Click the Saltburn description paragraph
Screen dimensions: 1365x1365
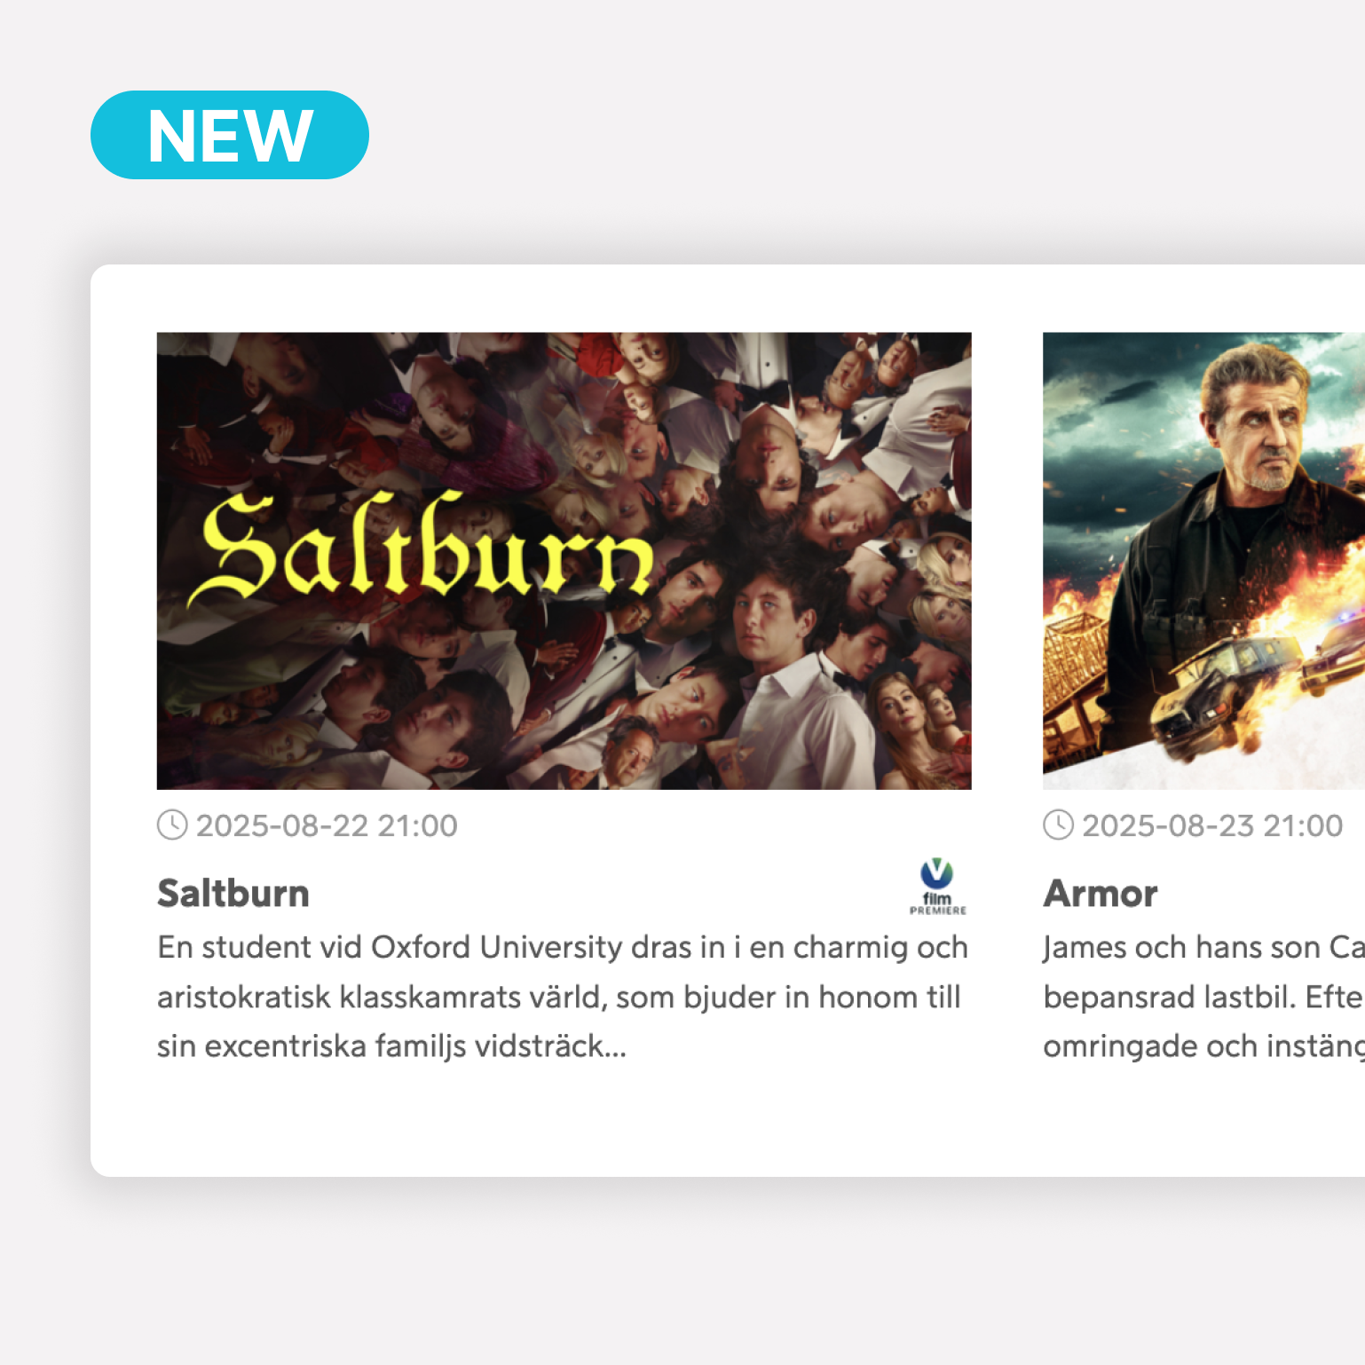tap(563, 997)
